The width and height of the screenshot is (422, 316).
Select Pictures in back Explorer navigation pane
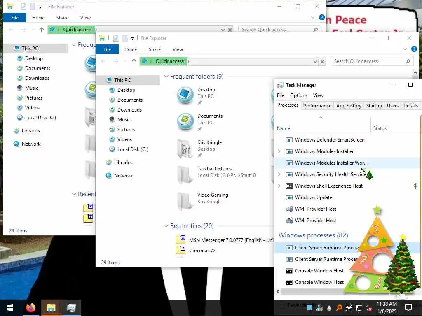pos(30,98)
